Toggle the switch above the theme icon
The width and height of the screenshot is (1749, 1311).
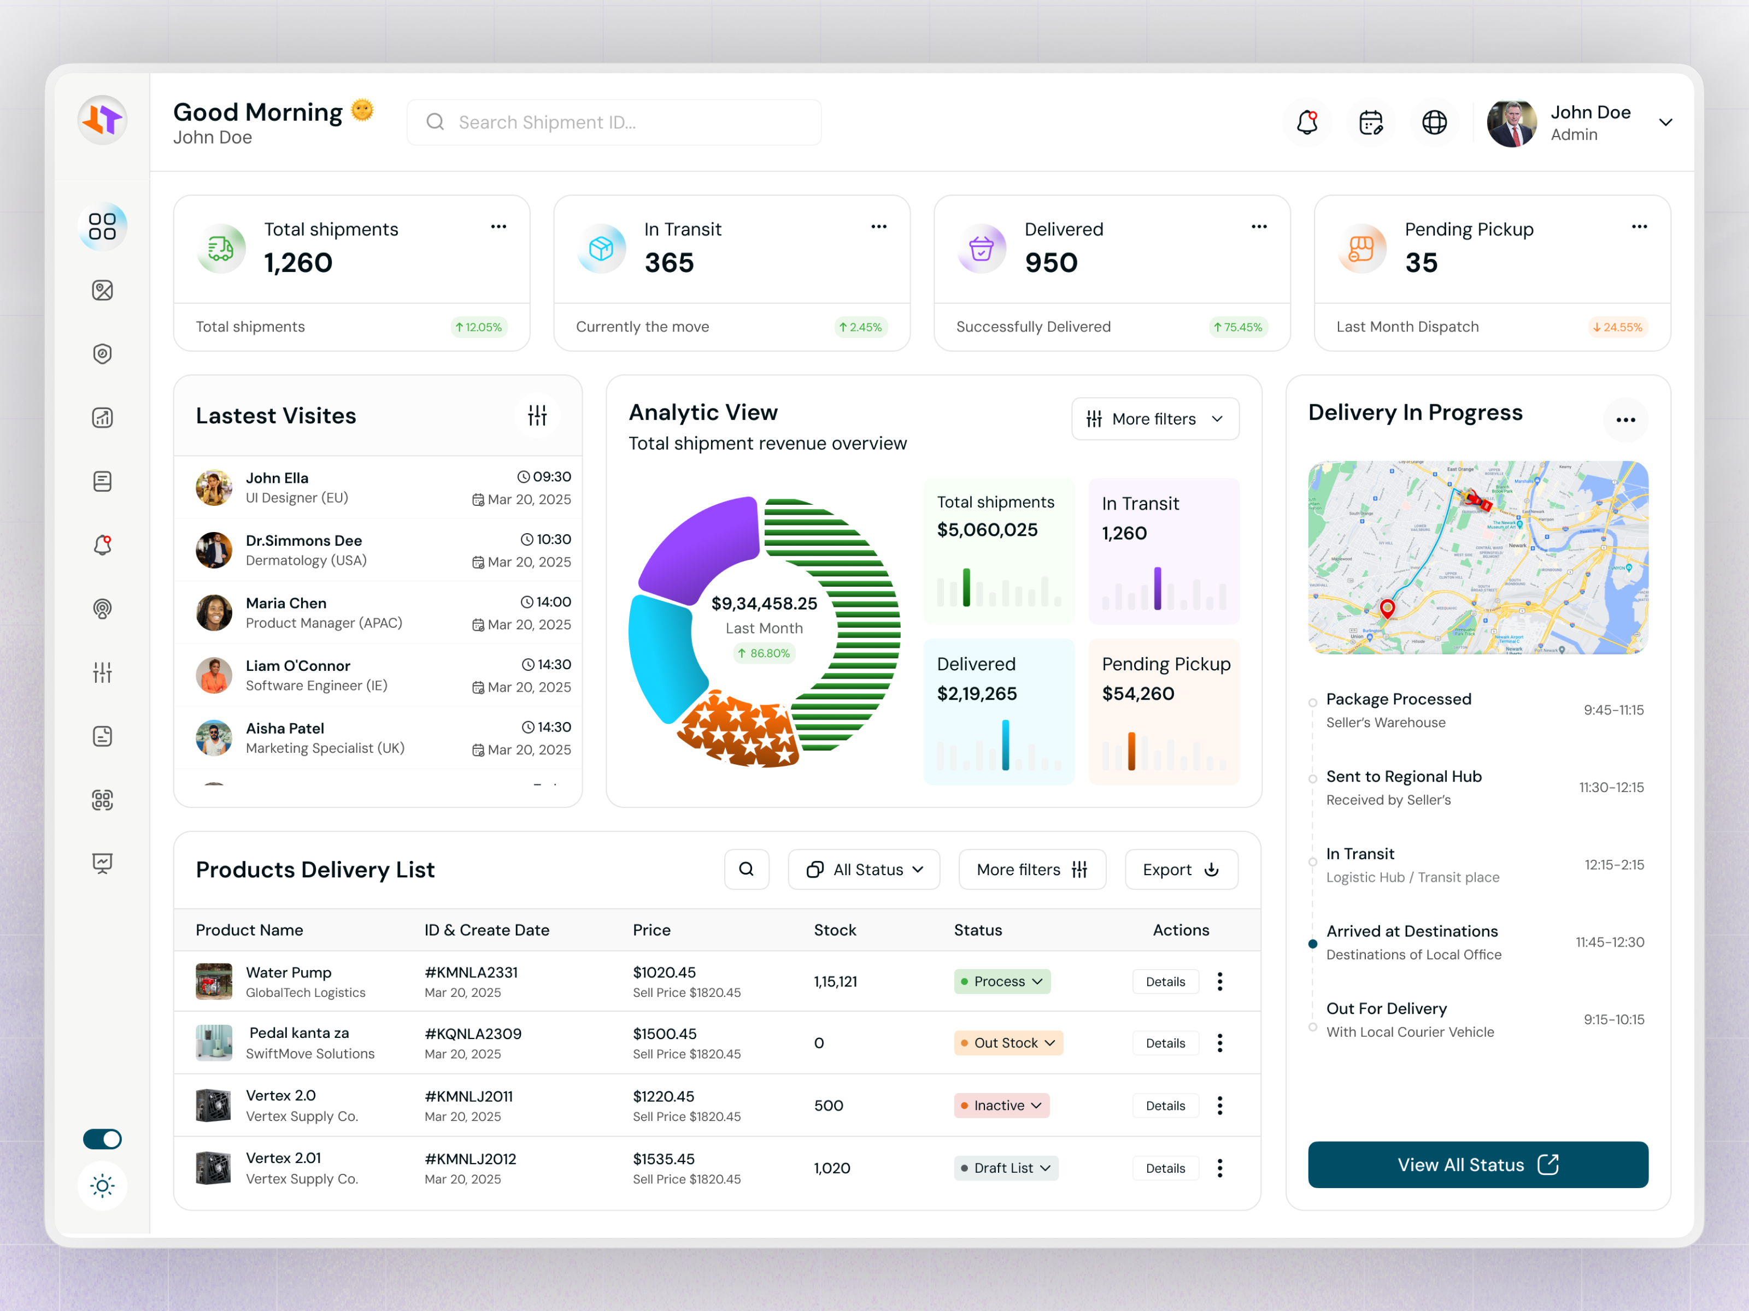pyautogui.click(x=102, y=1139)
